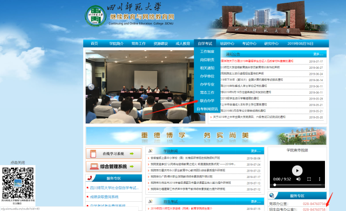346x211 pixels.
Task: Click the laptop icon of 综合管理系统
Action: (x=94, y=166)
